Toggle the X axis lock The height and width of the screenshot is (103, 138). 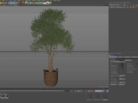click(x=9, y=3)
